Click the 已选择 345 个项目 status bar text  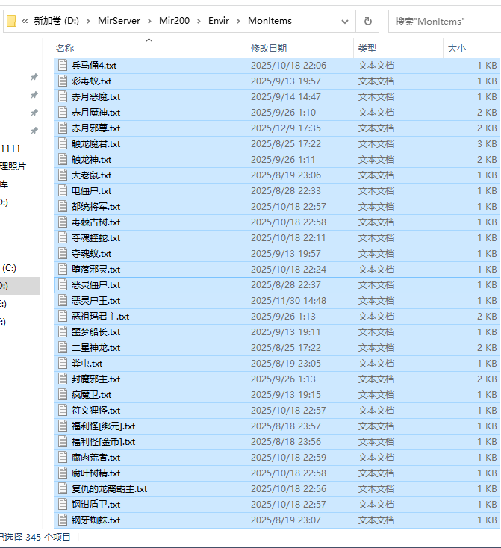coord(35,537)
